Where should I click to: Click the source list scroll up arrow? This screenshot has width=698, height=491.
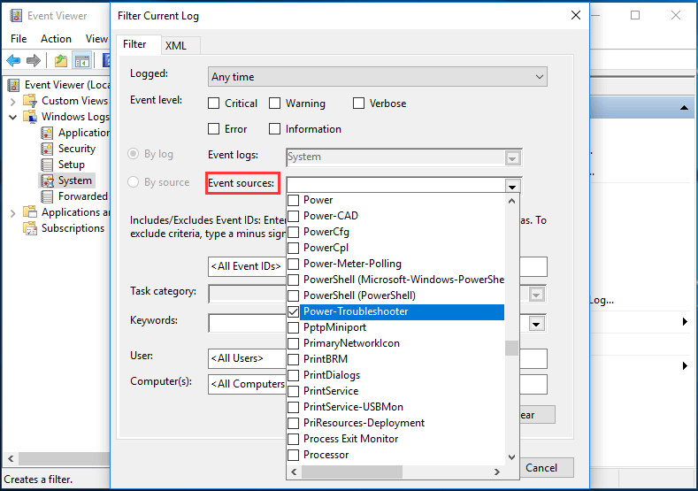click(x=512, y=201)
